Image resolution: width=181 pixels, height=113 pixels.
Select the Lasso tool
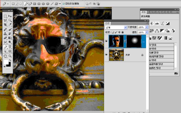click(5, 20)
